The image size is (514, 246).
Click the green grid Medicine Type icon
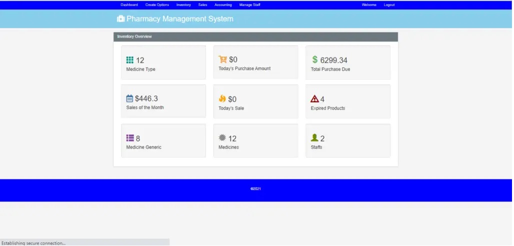(x=130, y=60)
